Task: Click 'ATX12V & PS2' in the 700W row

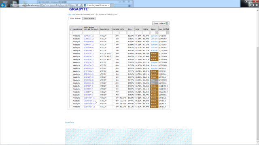Action: 106,60
